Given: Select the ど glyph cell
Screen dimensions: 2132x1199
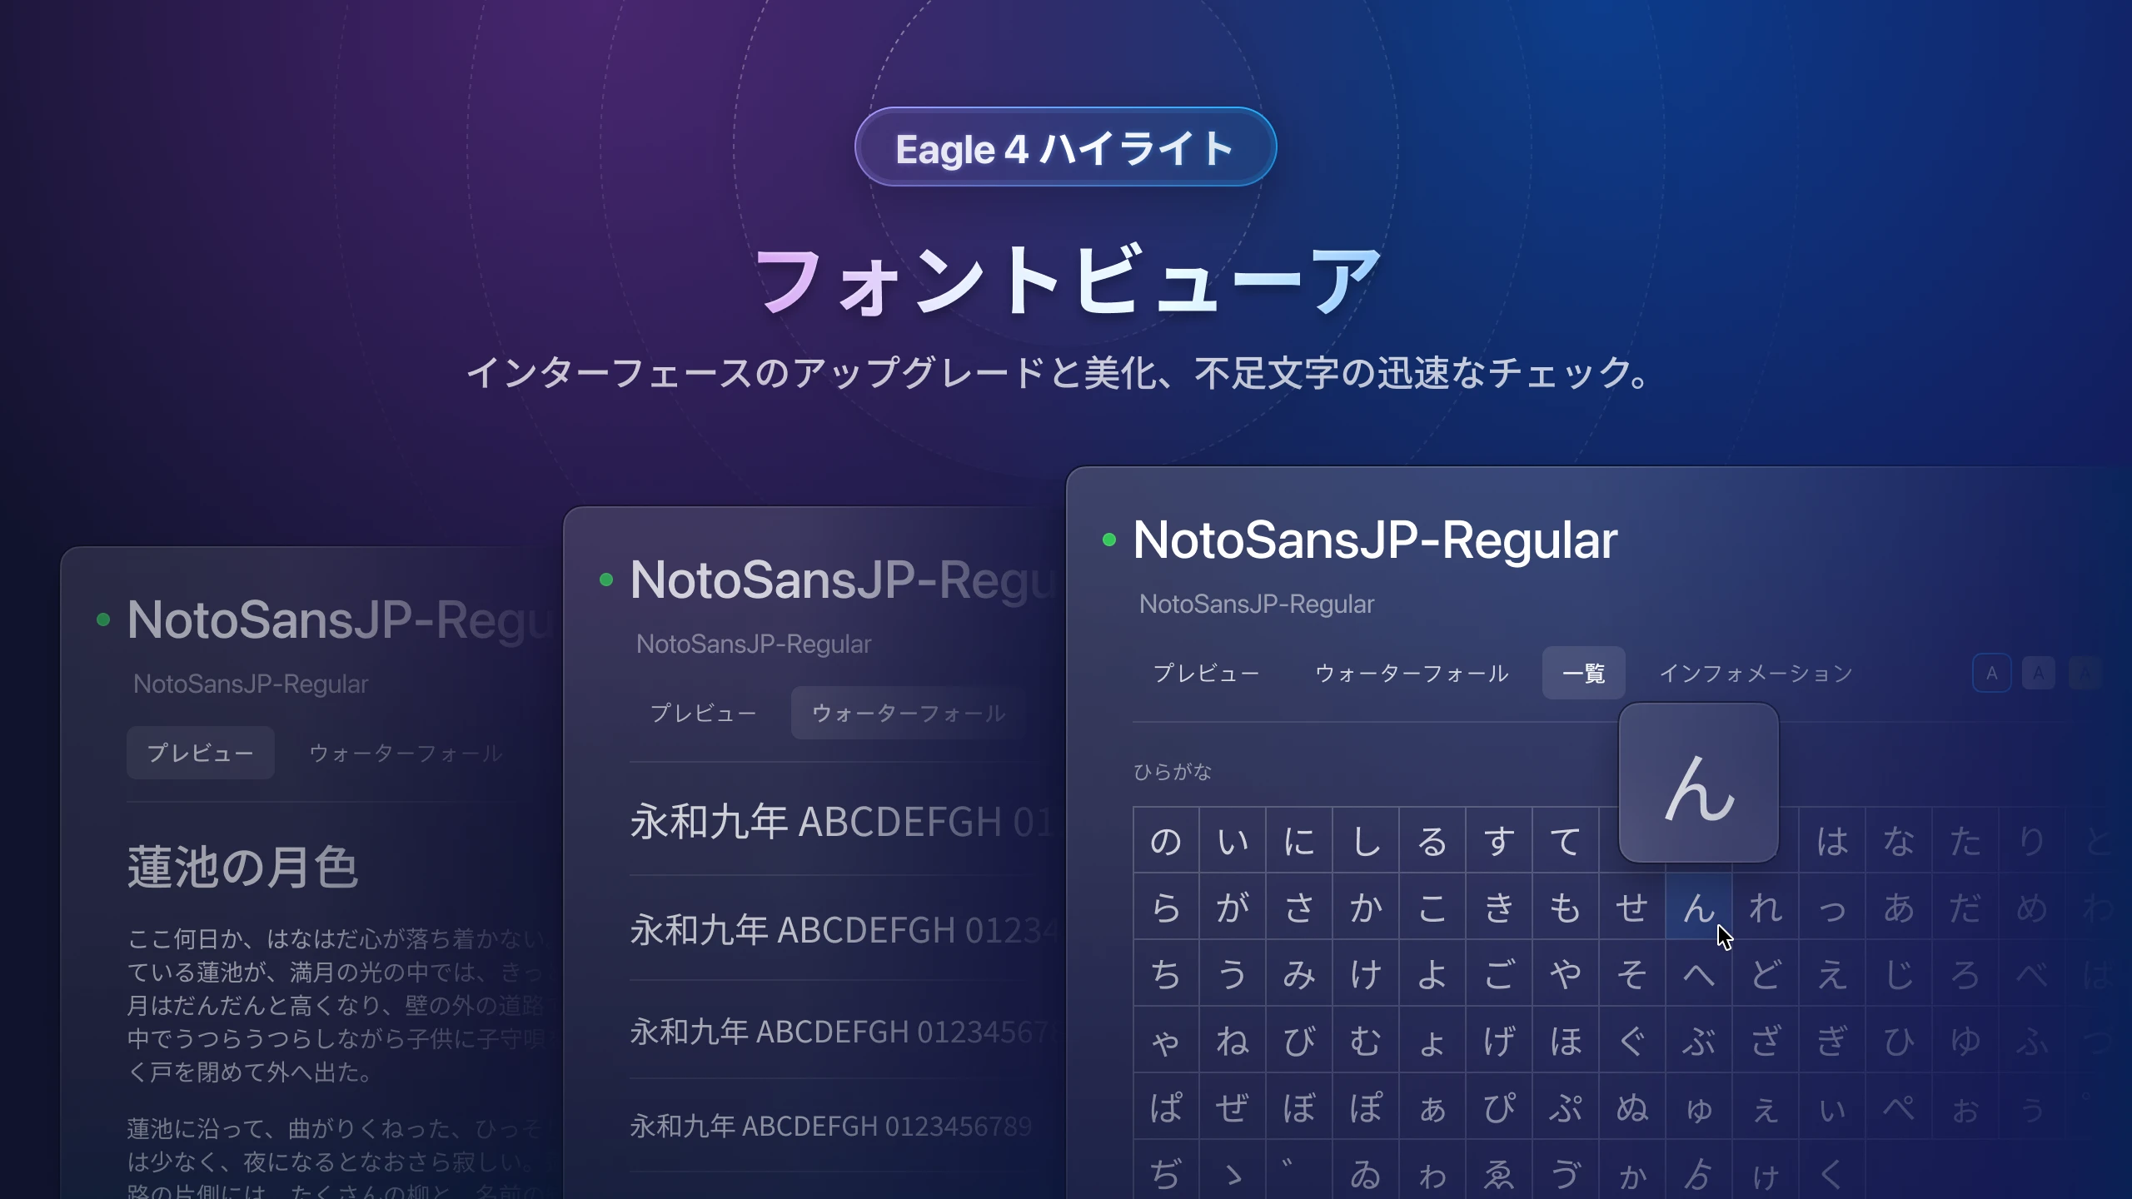Looking at the screenshot, I should click(1766, 973).
